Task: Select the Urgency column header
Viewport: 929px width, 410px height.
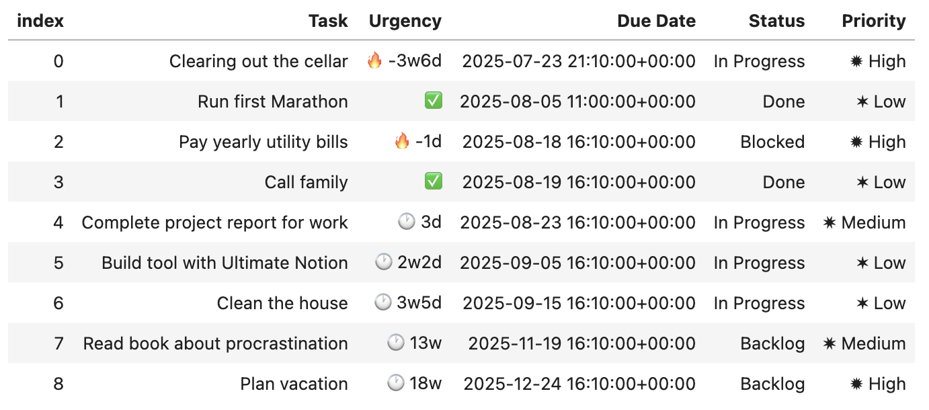Action: click(405, 21)
